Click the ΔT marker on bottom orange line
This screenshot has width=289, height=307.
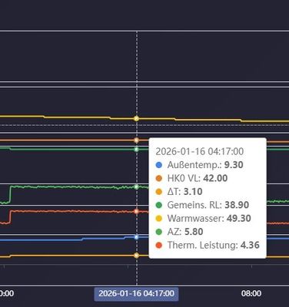(x=137, y=256)
